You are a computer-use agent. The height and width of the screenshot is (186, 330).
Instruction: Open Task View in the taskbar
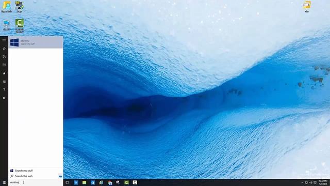[68, 182]
